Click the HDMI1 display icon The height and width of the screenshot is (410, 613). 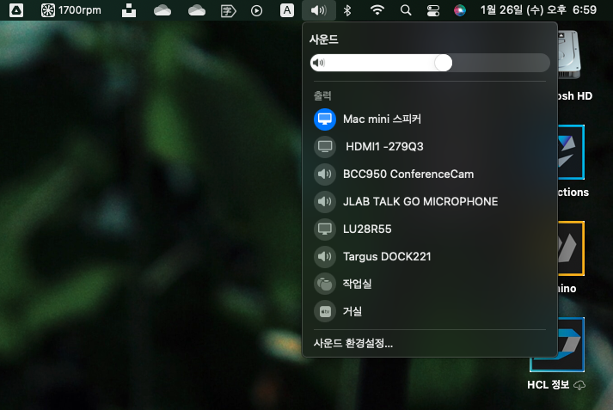(325, 147)
